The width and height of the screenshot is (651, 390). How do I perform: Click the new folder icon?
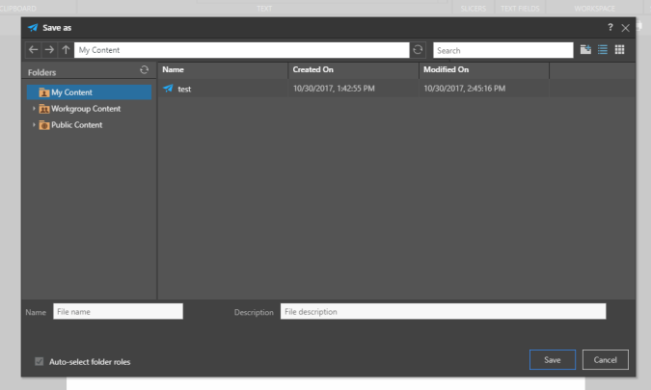pos(585,49)
